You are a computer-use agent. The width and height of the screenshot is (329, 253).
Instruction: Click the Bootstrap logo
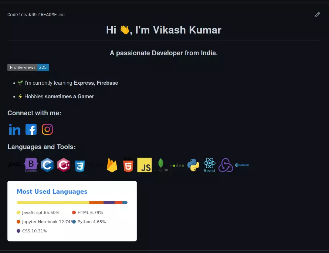pyautogui.click(x=31, y=165)
